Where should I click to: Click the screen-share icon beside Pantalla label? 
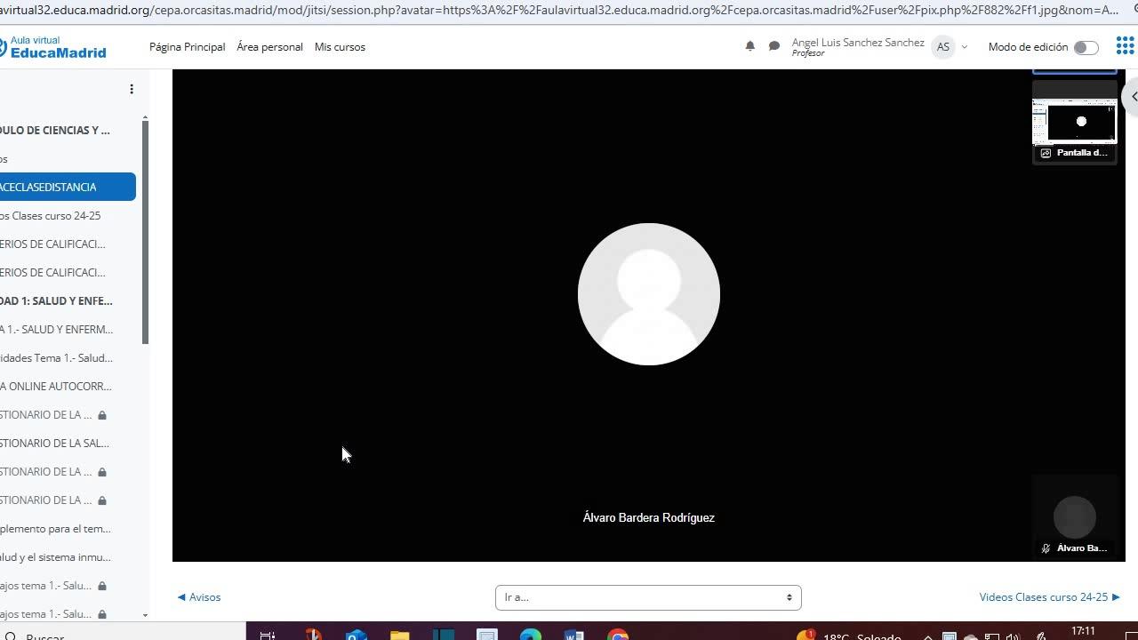tap(1046, 153)
